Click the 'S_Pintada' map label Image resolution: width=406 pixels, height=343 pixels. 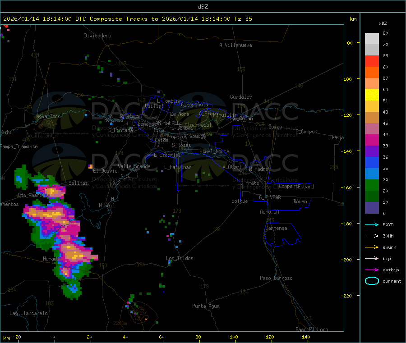tap(120, 130)
